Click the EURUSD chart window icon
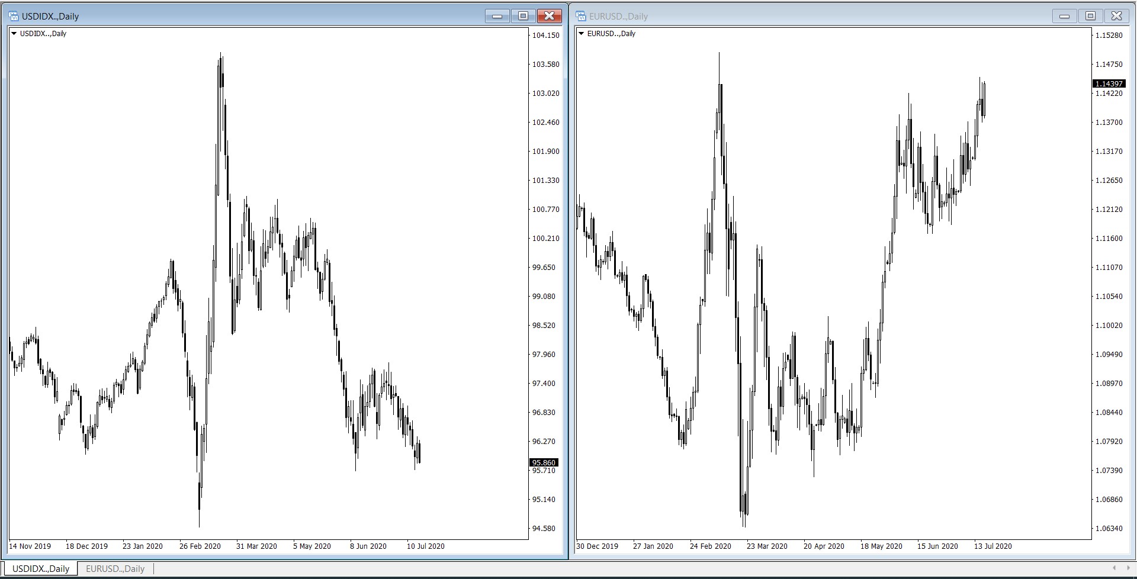1137x579 pixels. tap(581, 16)
